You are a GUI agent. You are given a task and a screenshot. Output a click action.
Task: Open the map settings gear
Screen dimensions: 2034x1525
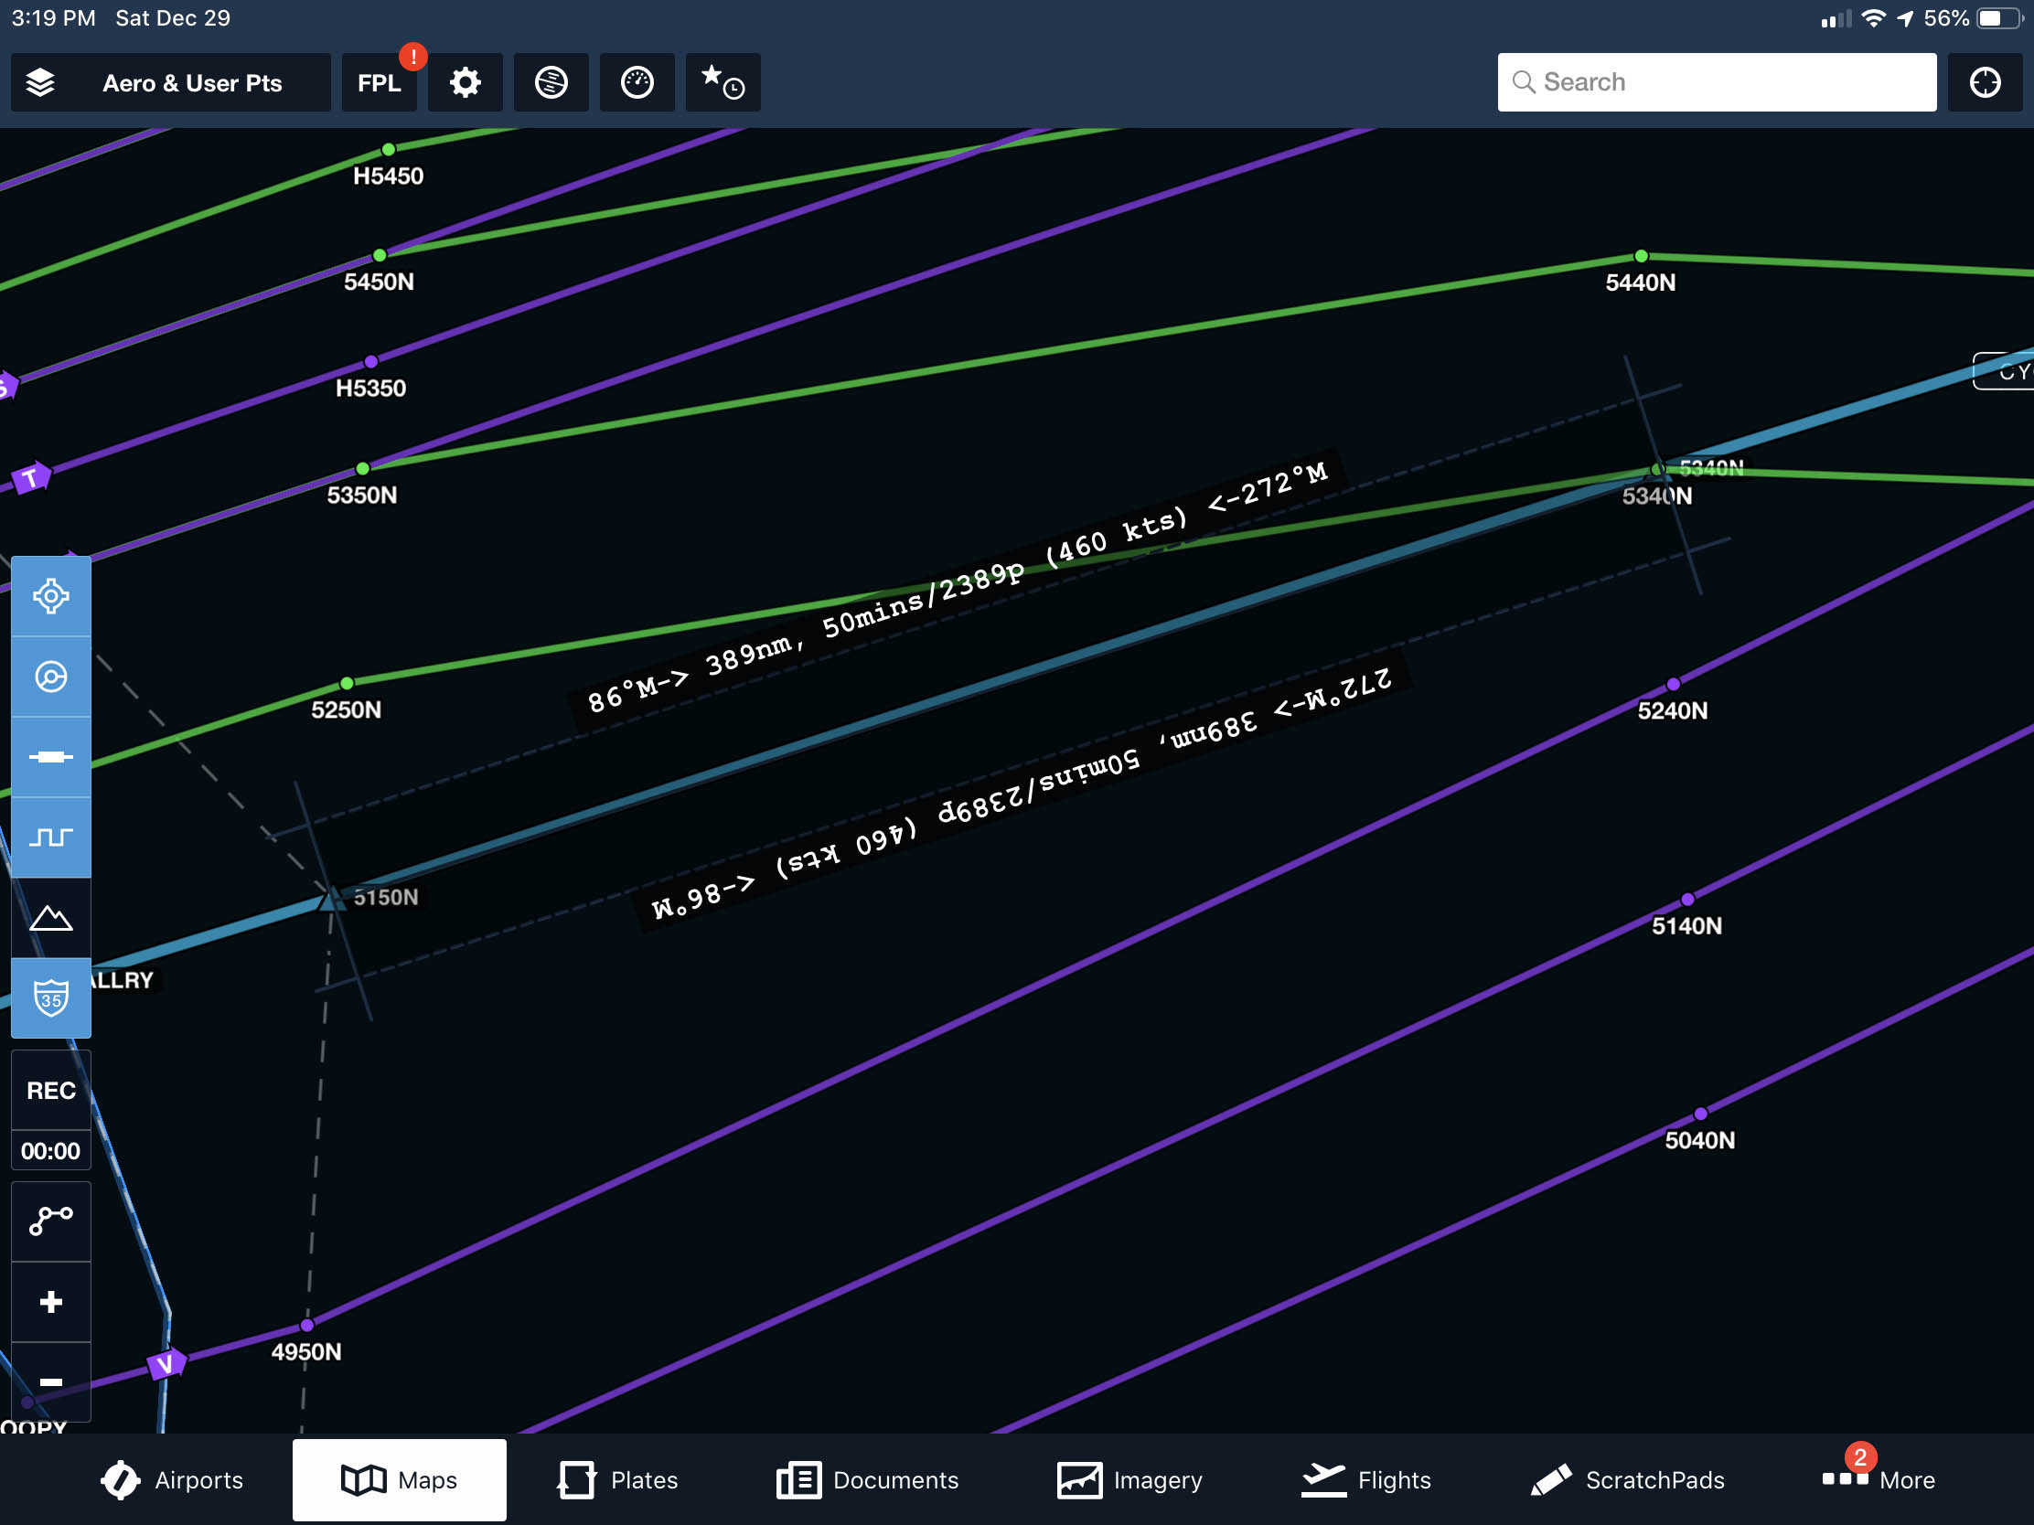point(465,82)
